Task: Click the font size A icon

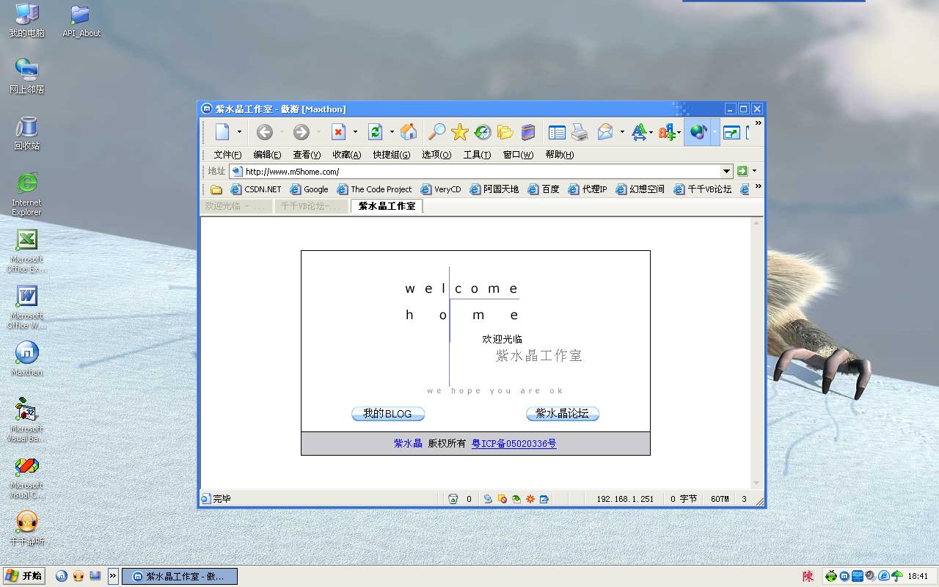Action: [x=639, y=132]
